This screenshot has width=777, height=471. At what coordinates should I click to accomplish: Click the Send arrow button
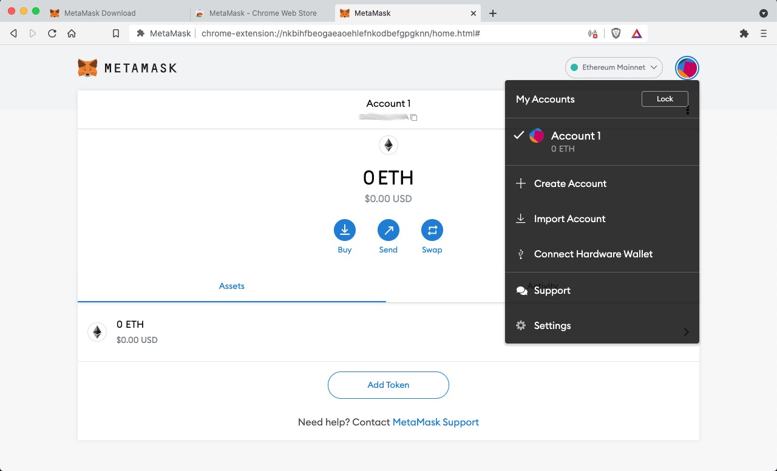pos(388,230)
